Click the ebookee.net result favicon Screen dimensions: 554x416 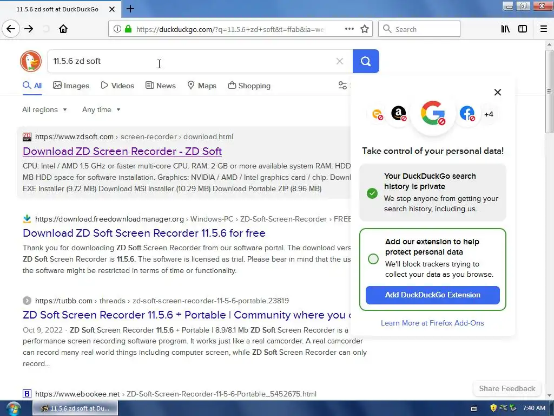pos(27,394)
